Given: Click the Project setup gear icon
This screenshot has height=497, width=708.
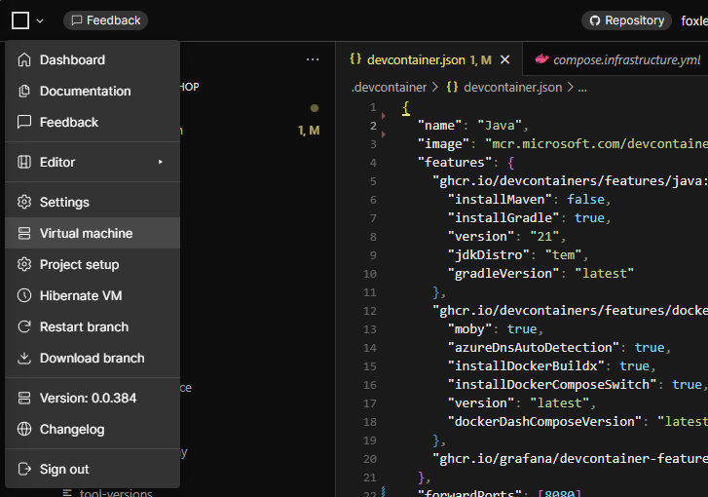Looking at the screenshot, I should 24,264.
